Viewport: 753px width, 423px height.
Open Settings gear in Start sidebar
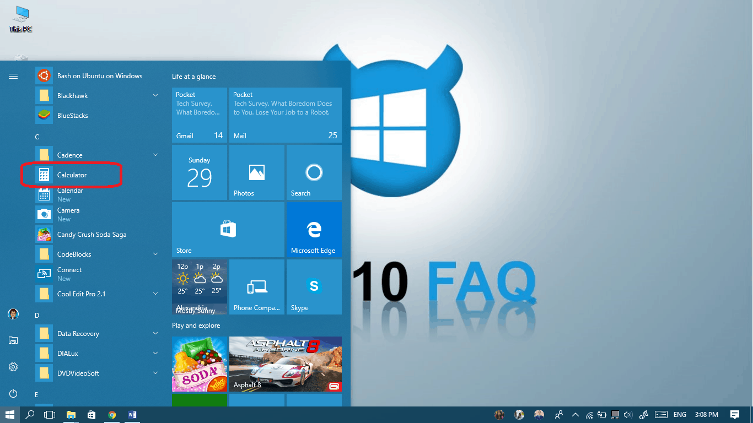pos(13,367)
